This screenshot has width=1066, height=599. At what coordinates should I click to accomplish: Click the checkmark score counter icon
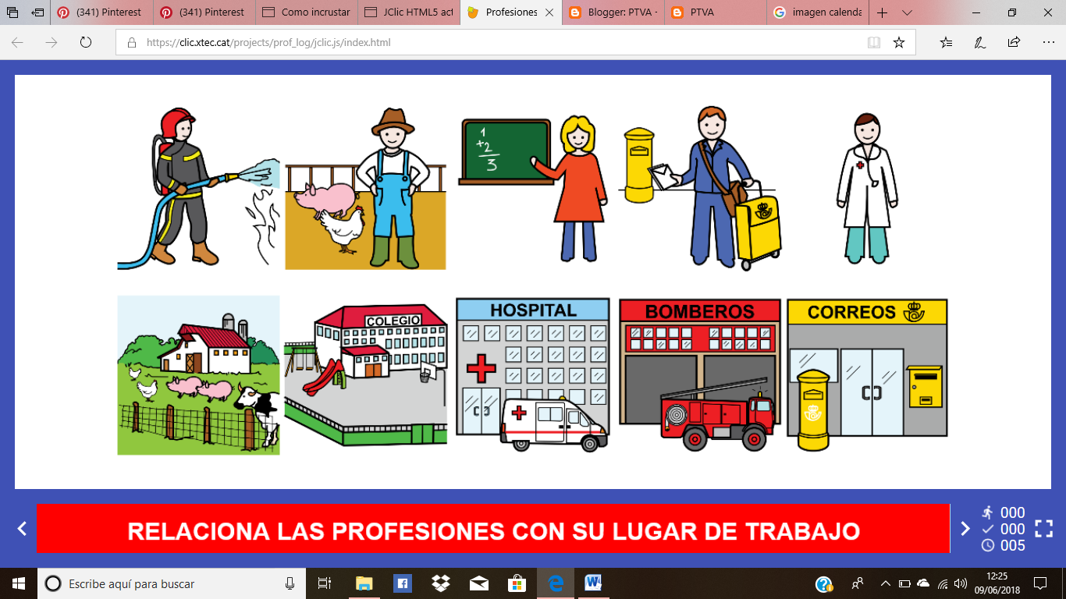pyautogui.click(x=988, y=528)
